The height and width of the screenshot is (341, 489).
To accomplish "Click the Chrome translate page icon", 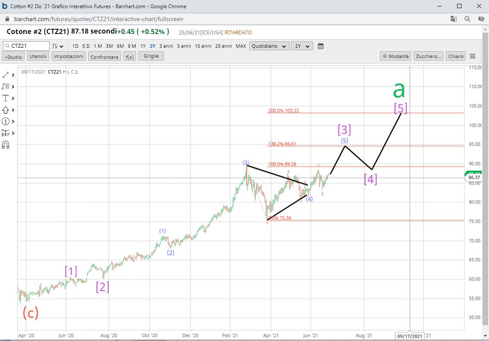I will click(453, 19).
